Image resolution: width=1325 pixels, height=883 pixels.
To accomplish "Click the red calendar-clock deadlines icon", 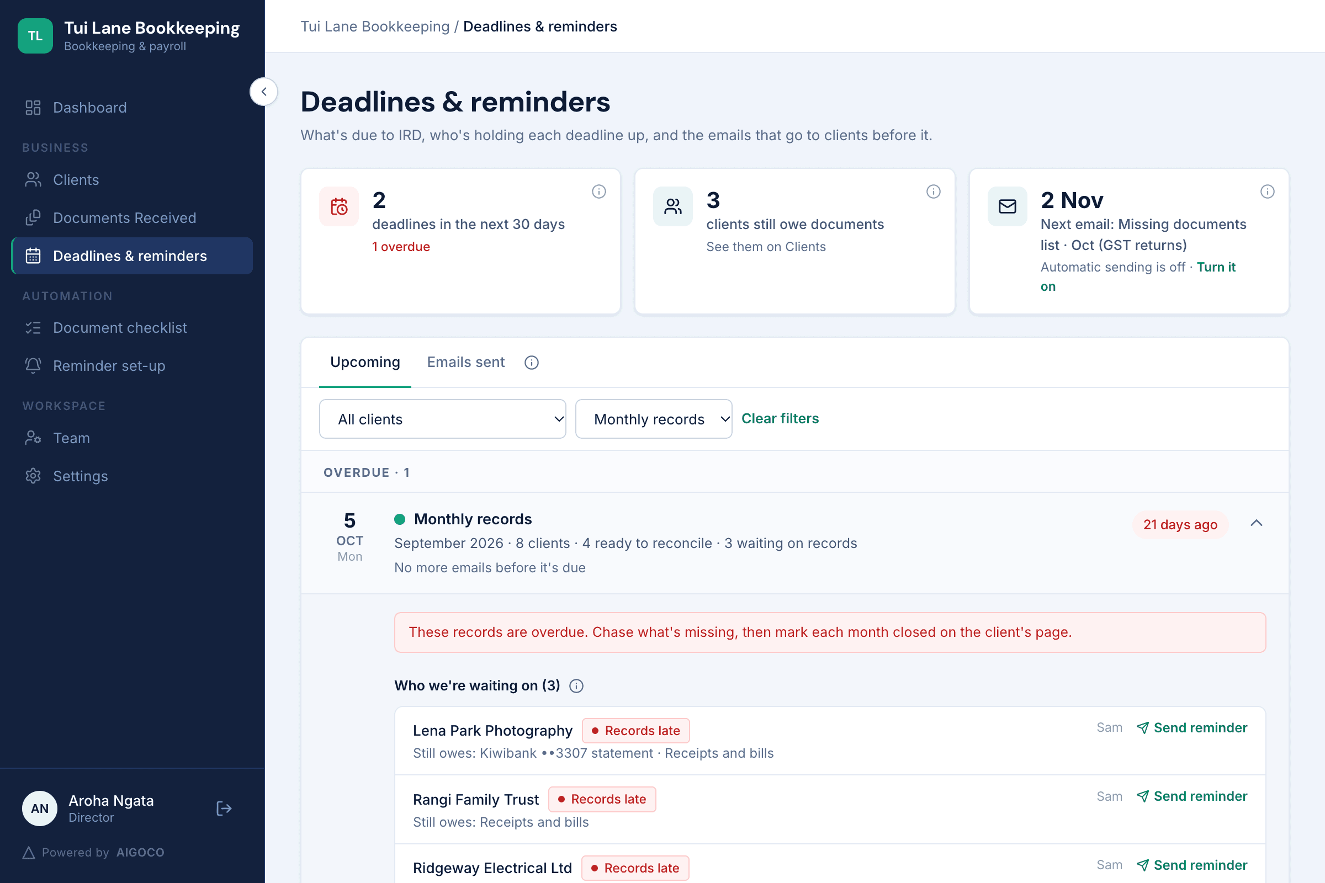I will pos(339,206).
